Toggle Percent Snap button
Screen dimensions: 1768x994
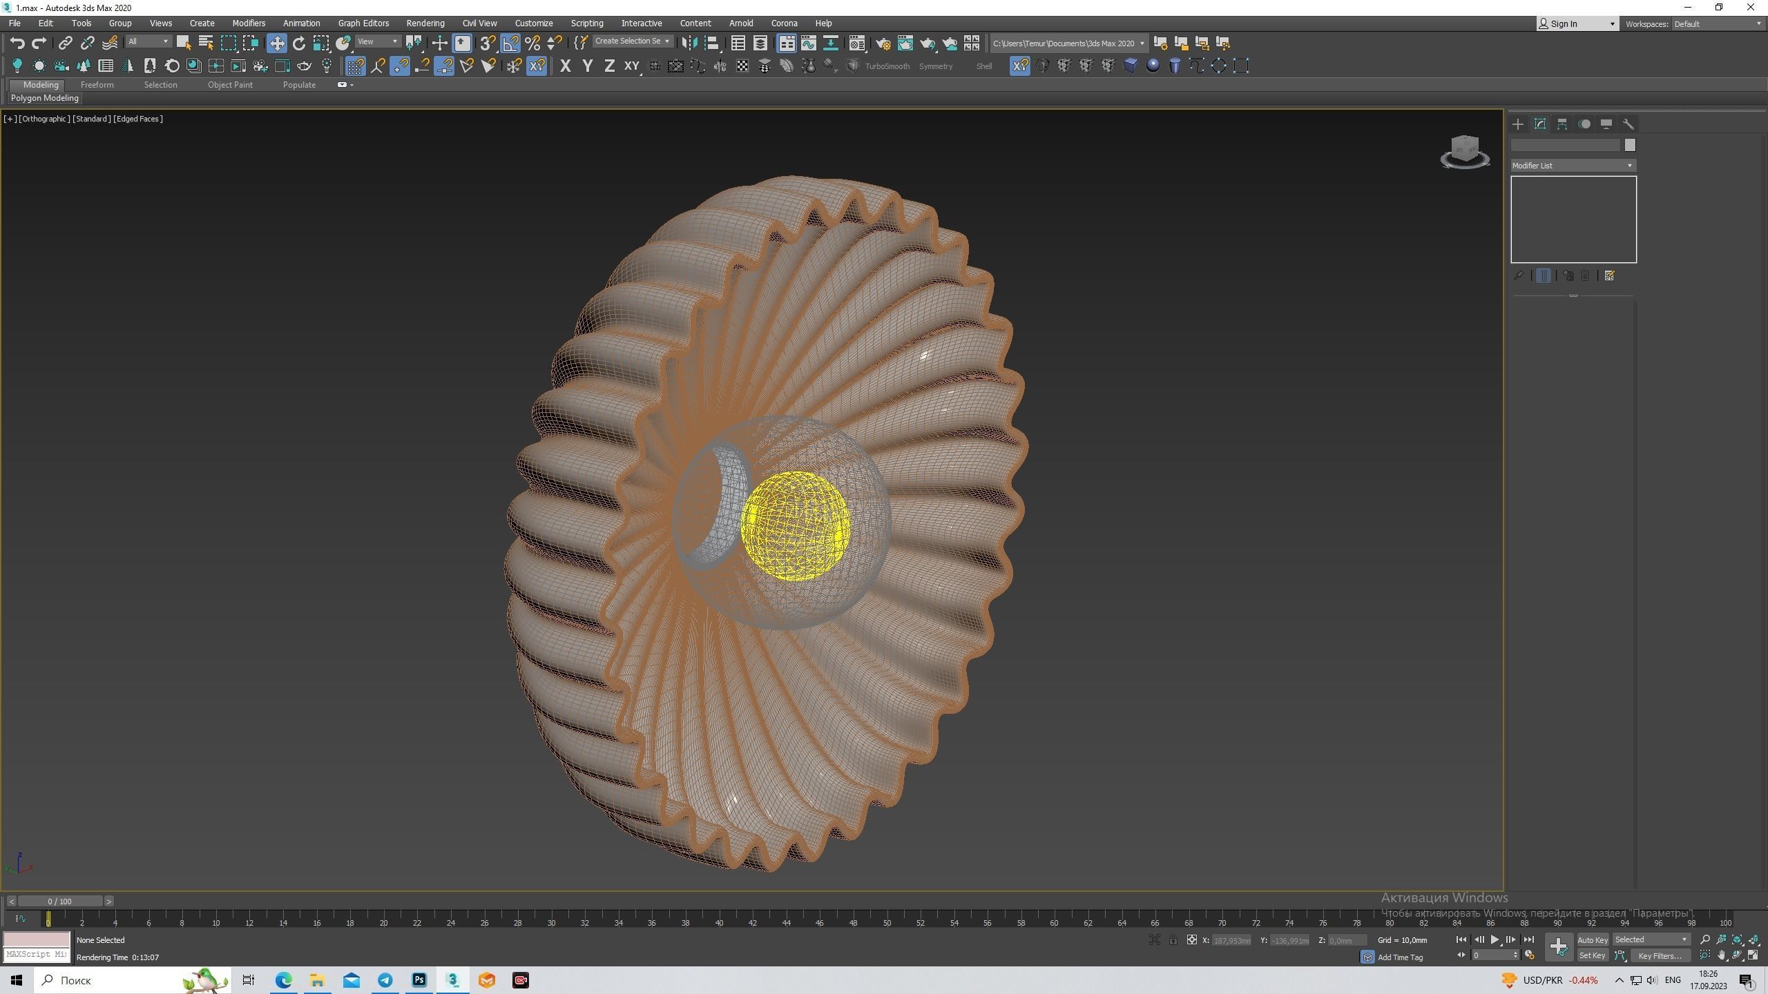(532, 43)
